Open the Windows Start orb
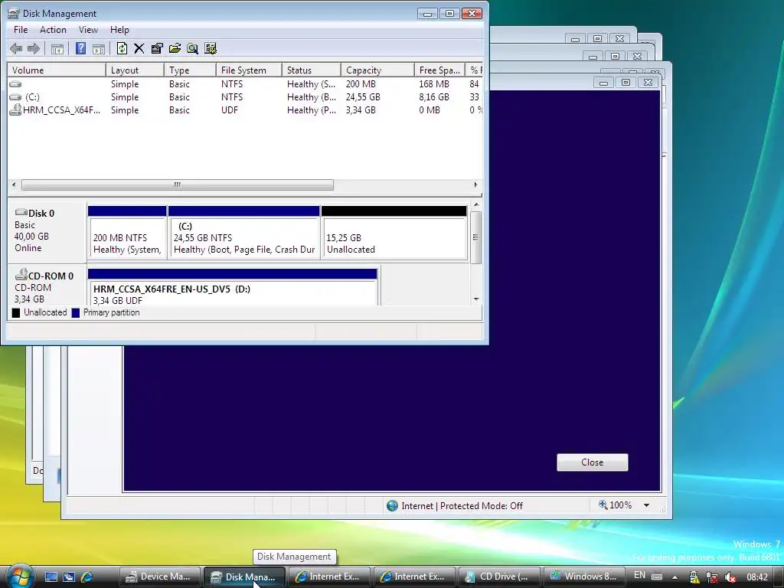Screen dimensions: 784x588 (20, 577)
